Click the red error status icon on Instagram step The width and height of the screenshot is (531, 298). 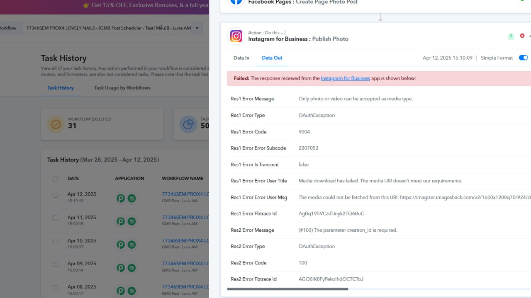pos(522,36)
